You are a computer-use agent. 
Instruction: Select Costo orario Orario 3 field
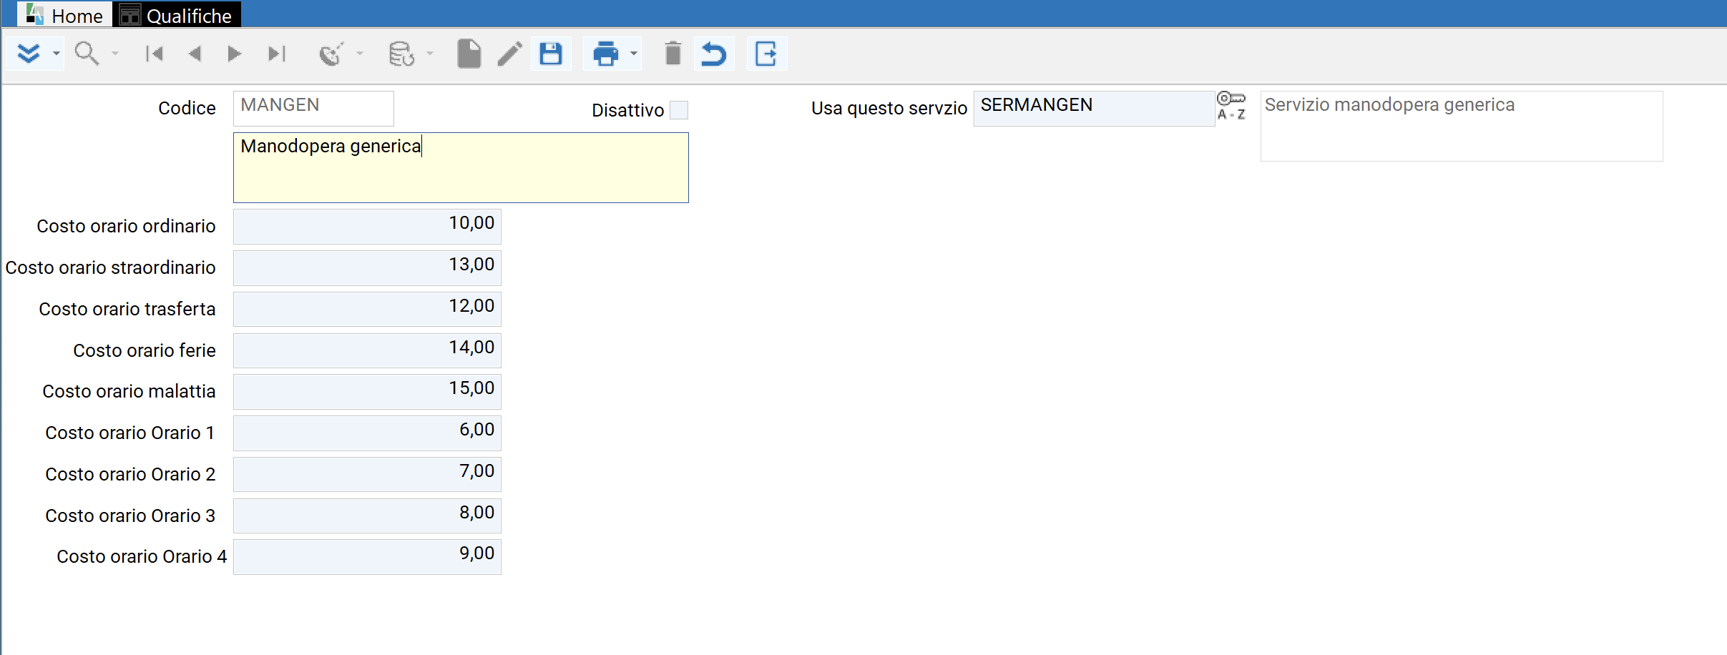tap(367, 516)
